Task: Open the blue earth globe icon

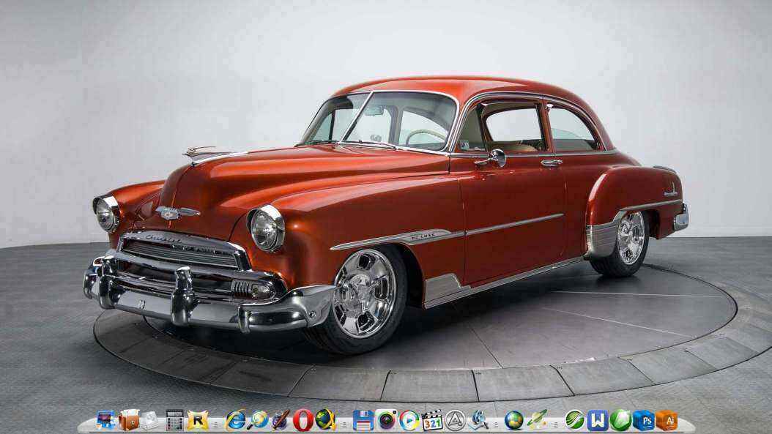Action: click(513, 420)
